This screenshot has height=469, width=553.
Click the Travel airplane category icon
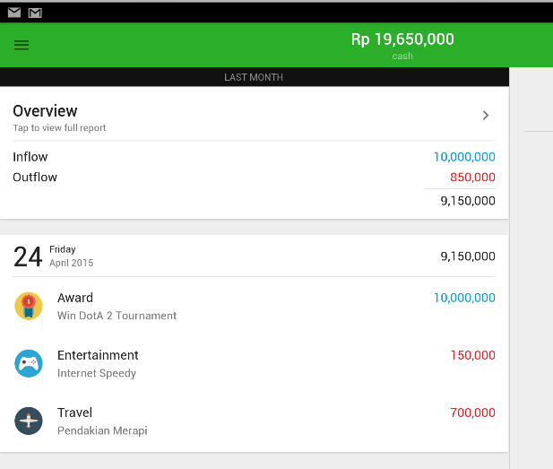coord(29,421)
